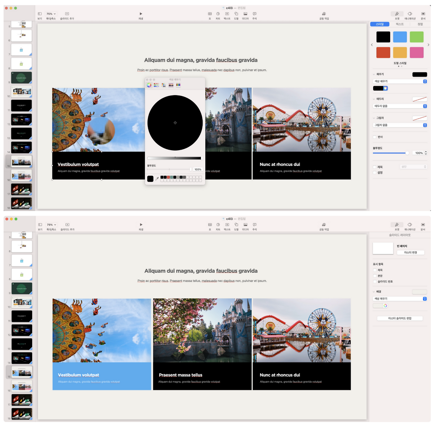Collapse the Fill (채우기) section
Screen dimensions: 435x428
tap(374, 74)
